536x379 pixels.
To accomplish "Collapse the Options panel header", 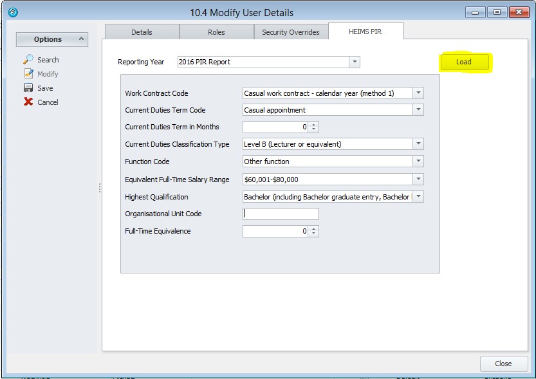I will [82, 39].
